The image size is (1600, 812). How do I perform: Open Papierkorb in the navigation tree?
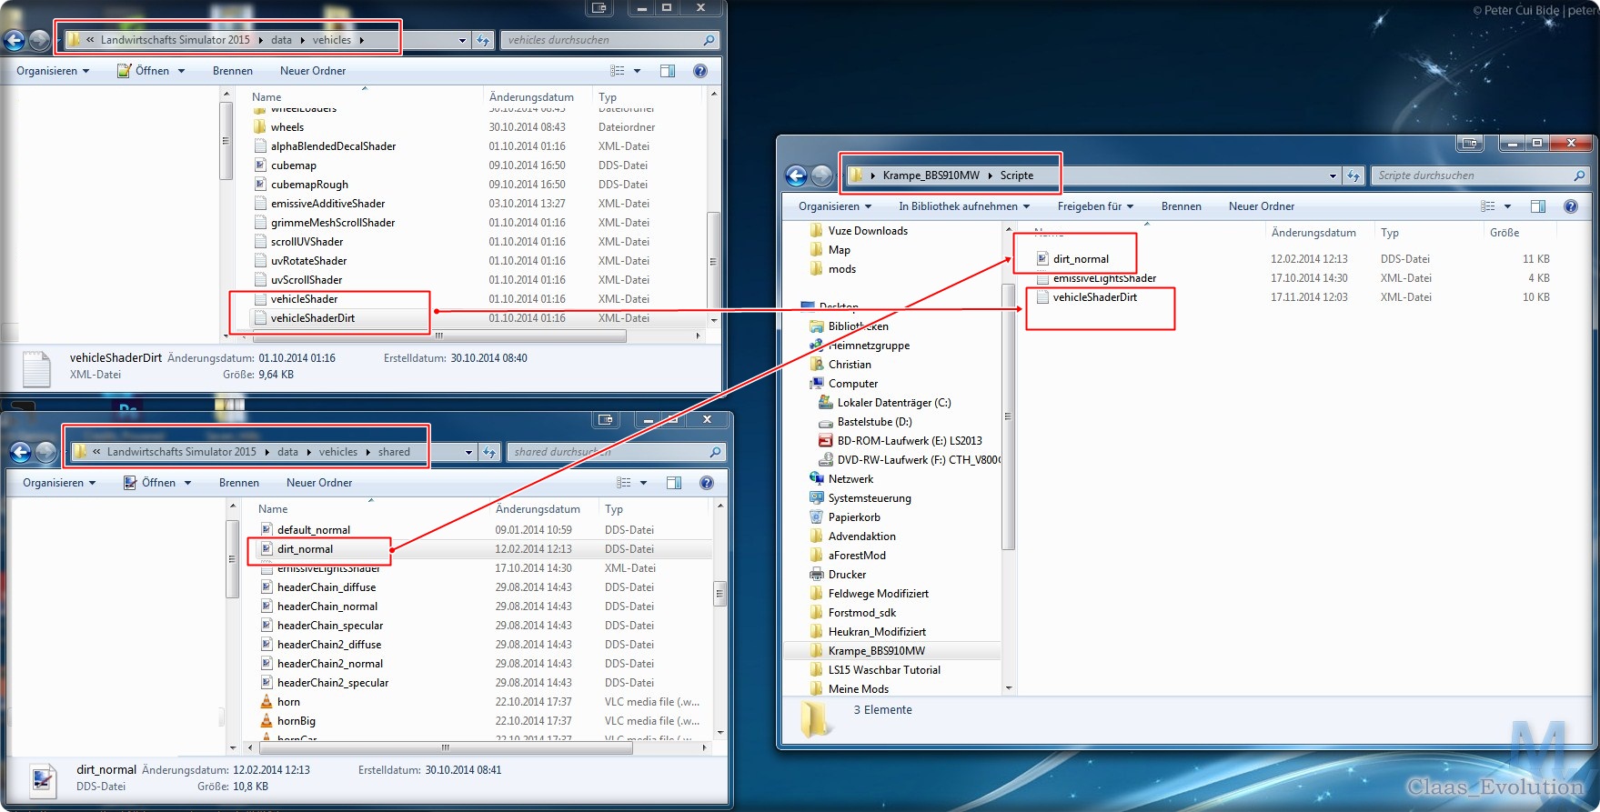click(x=853, y=517)
